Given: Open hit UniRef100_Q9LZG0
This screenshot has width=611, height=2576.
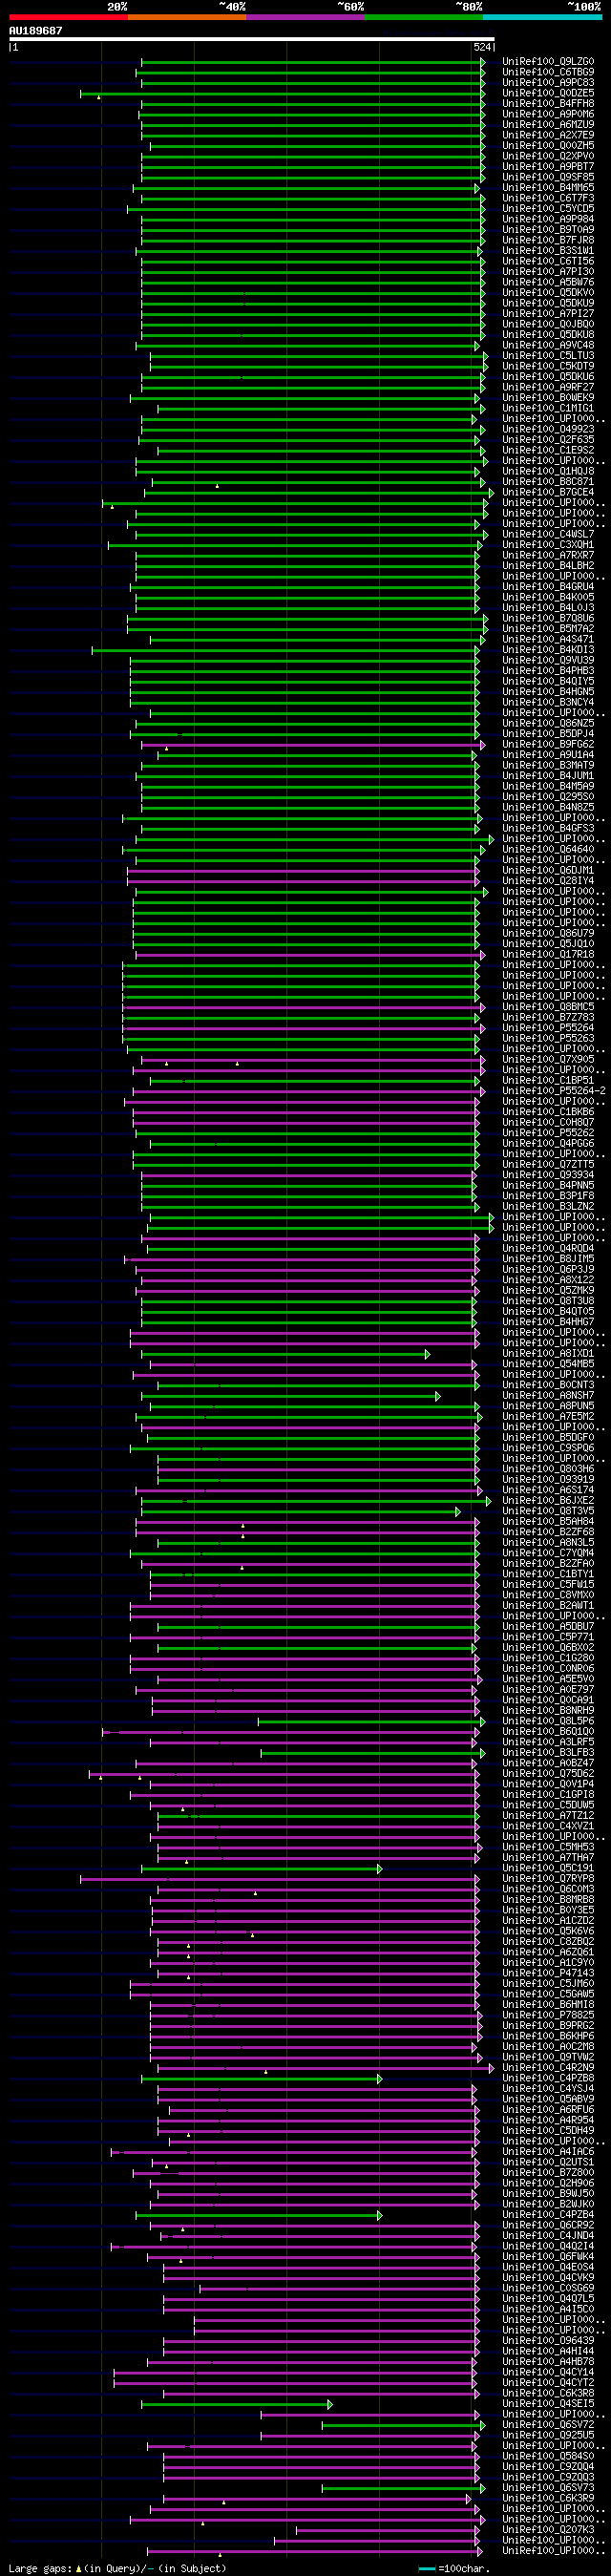Looking at the screenshot, I should coord(548,62).
